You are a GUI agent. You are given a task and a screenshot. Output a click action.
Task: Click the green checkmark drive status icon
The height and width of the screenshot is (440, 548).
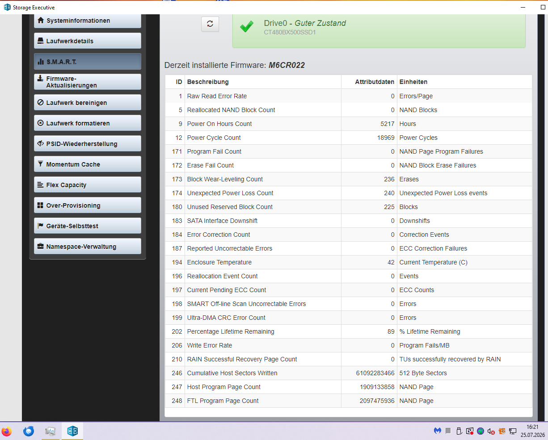pos(247,27)
